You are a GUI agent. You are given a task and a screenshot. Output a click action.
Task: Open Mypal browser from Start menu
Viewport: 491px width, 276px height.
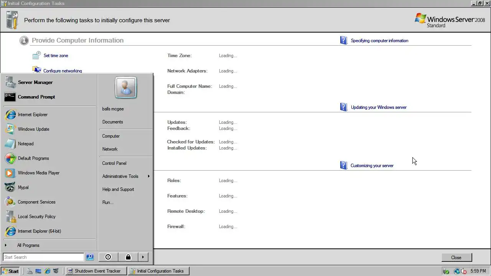tap(49, 187)
